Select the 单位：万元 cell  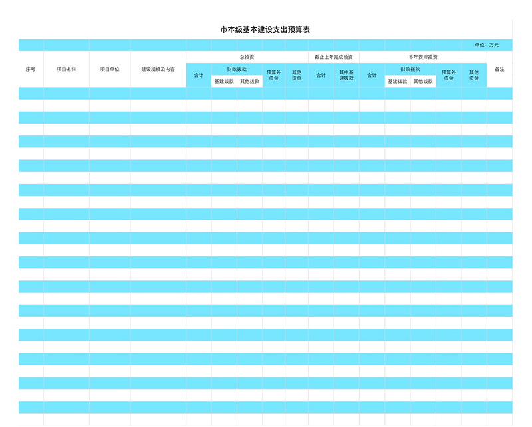(x=487, y=45)
